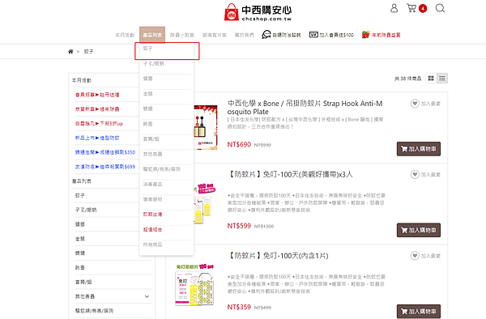This screenshot has height=319, width=486.
Task: Add Bone Strap Hook plate to wishlist
Action: 425,104
